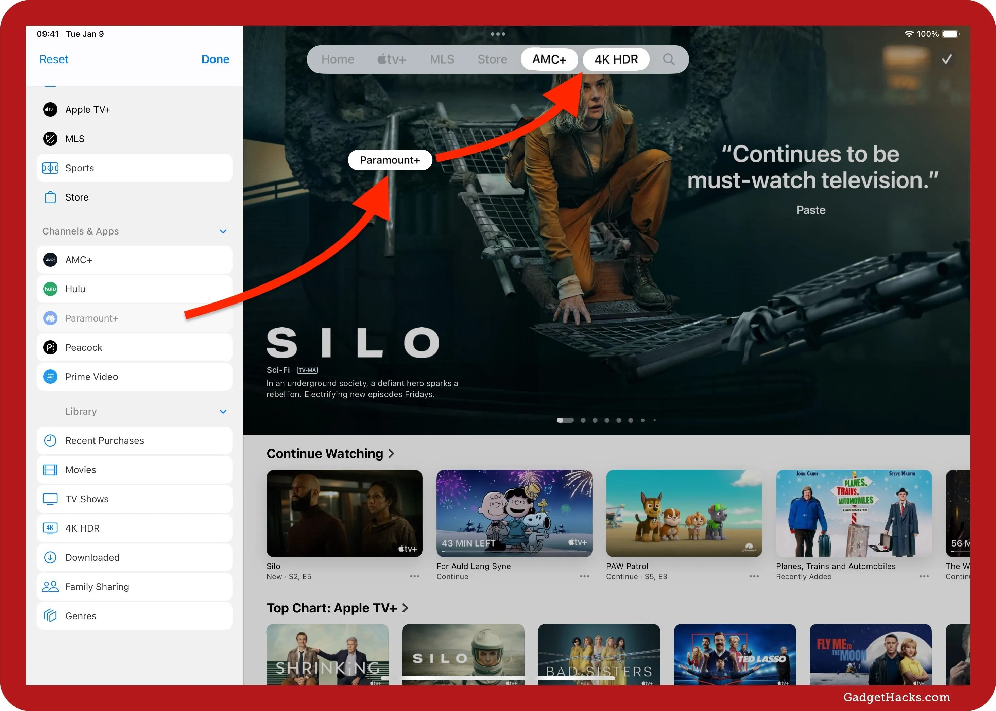Expand the Continue Watching chevron

point(391,454)
